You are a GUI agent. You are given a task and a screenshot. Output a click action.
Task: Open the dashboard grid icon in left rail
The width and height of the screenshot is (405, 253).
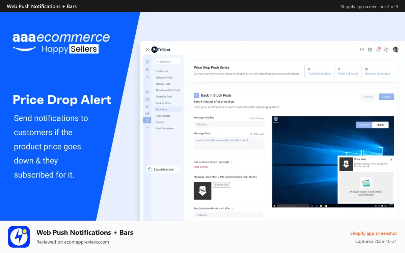tap(147, 62)
